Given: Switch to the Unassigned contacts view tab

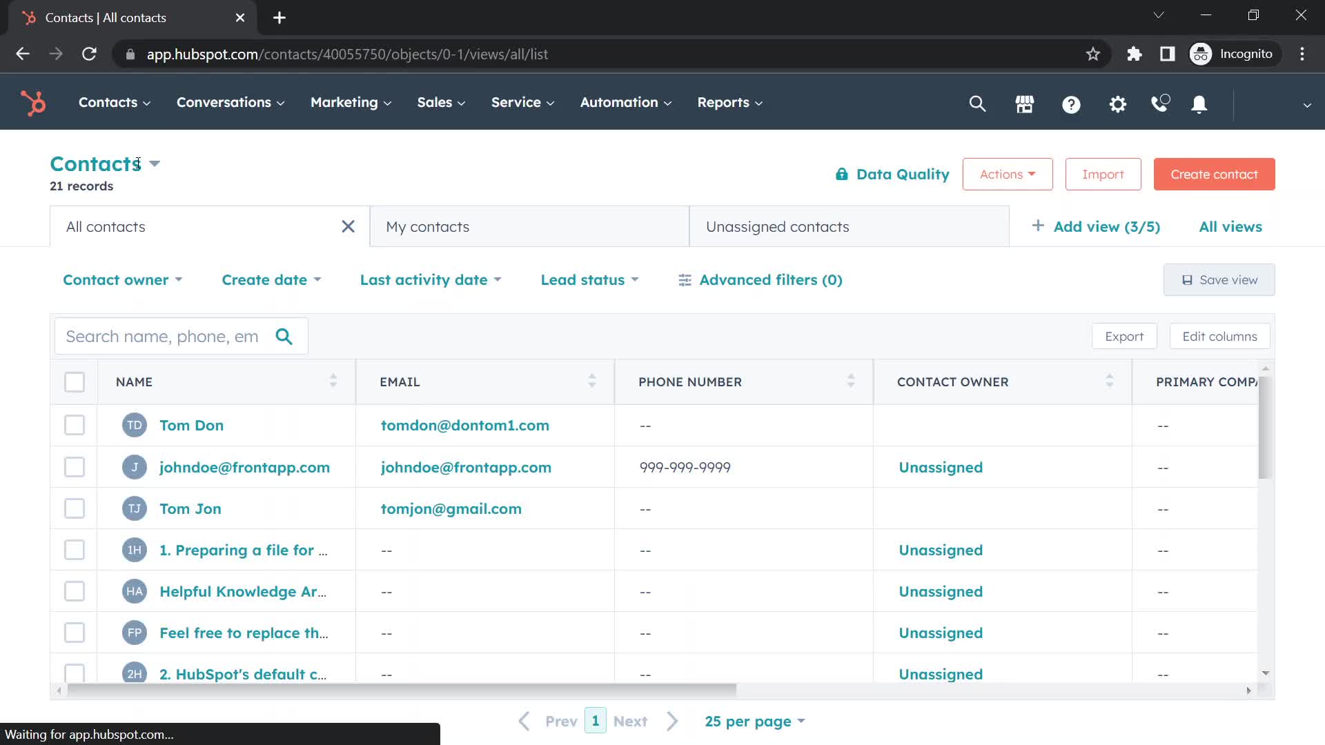Looking at the screenshot, I should pos(849,226).
